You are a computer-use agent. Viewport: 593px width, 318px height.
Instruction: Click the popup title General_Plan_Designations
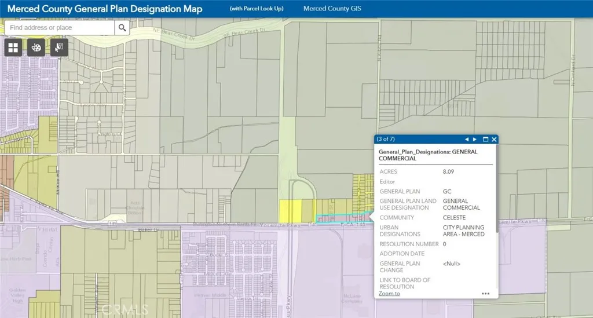tap(428, 155)
